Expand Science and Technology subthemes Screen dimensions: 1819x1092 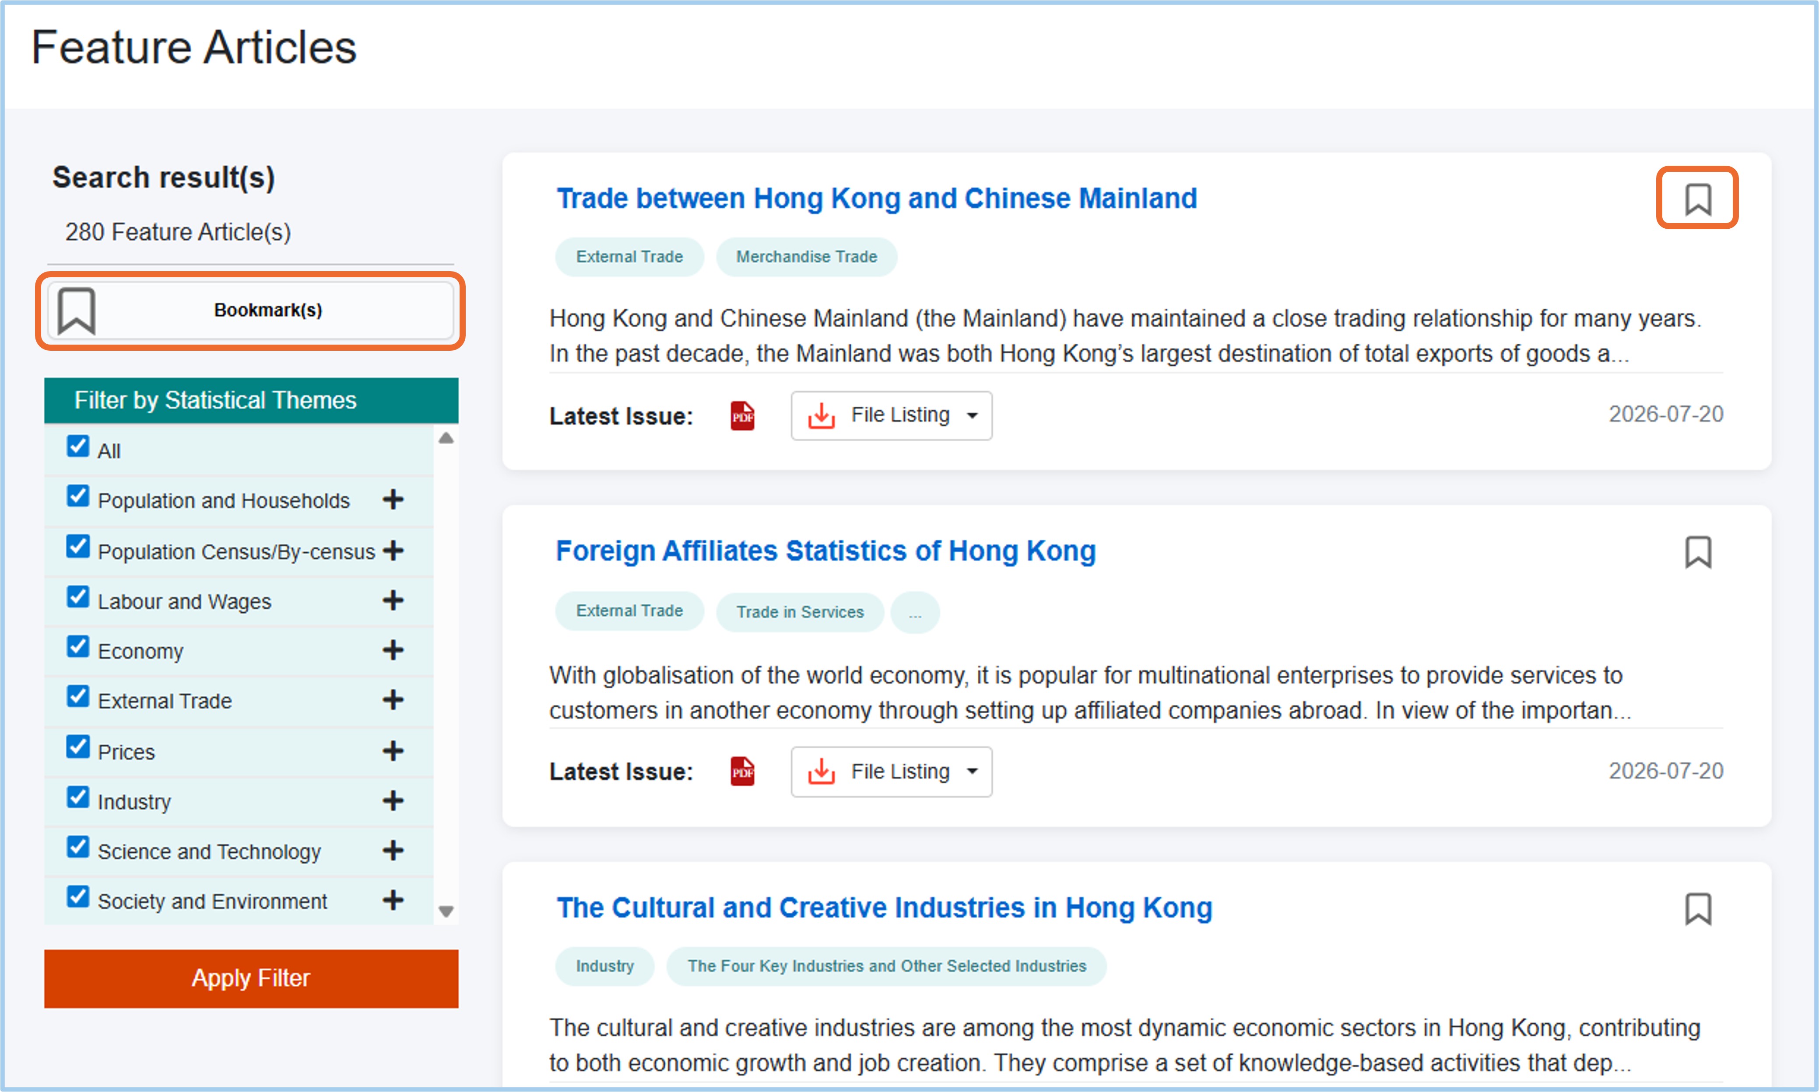(x=393, y=851)
